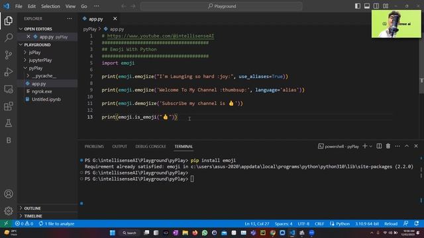Image resolution: width=424 pixels, height=238 pixels.
Task: Click the Playground command center search box
Action: (221, 6)
